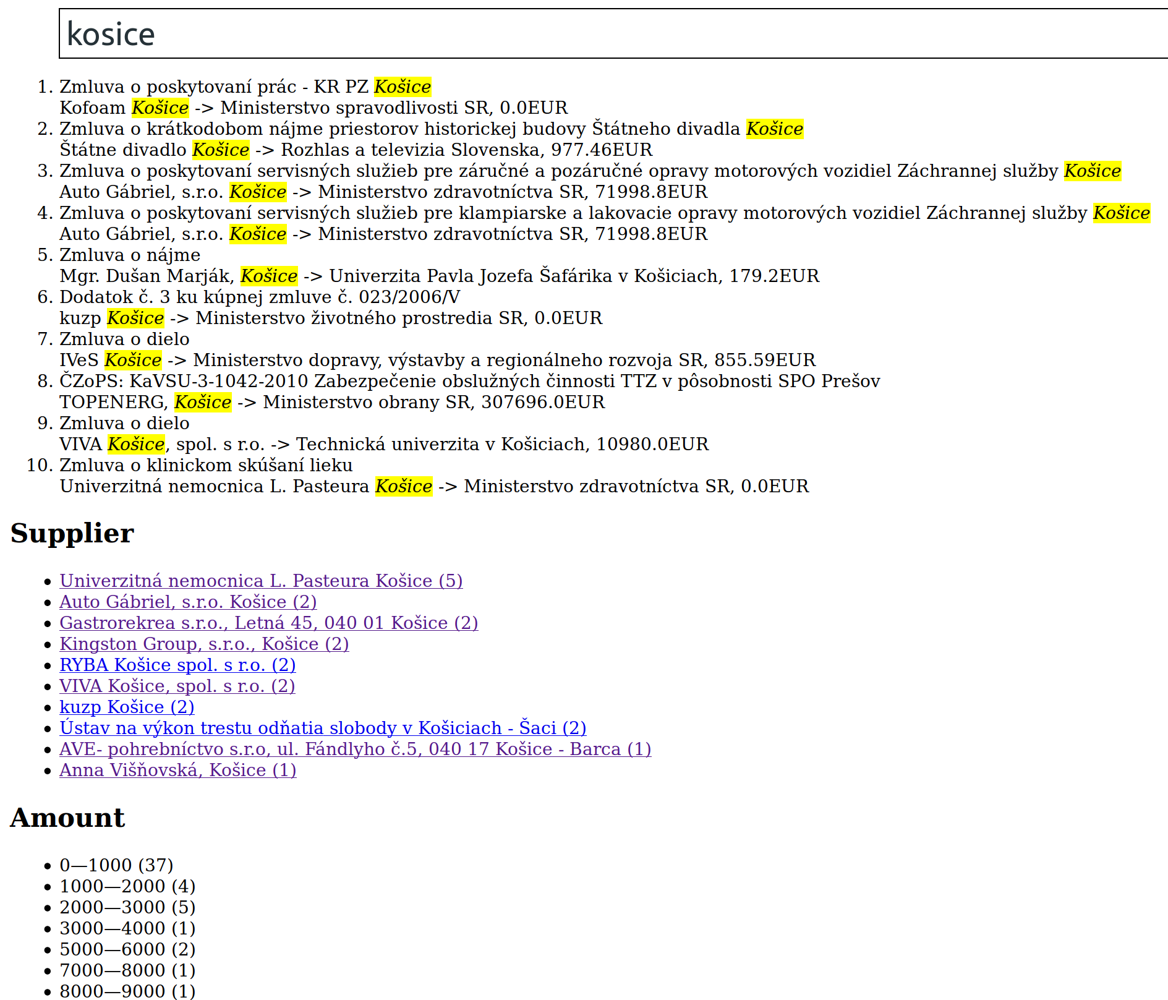Screen dimensions: 1168x1000
Task: Click result about záručné a pozáručné opravy
Action: coord(590,171)
